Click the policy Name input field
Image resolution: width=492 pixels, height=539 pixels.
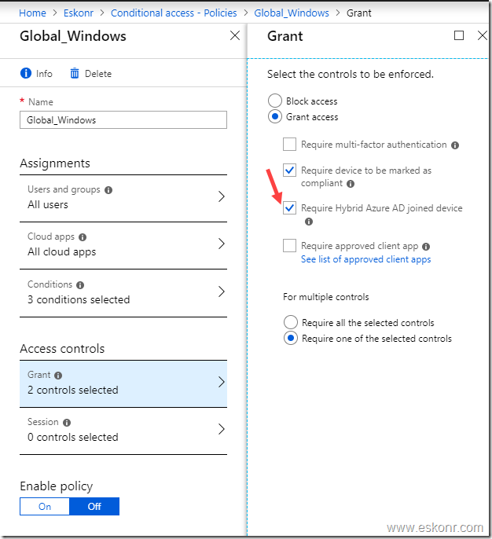[x=123, y=120]
